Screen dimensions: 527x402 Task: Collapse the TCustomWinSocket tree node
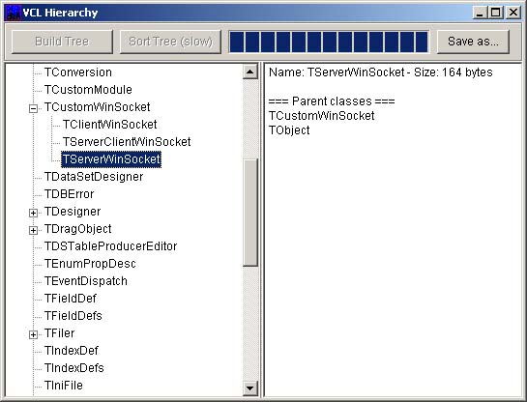point(33,108)
